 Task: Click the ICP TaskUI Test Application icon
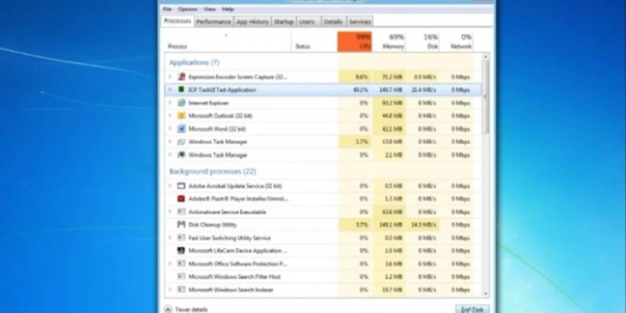182,90
